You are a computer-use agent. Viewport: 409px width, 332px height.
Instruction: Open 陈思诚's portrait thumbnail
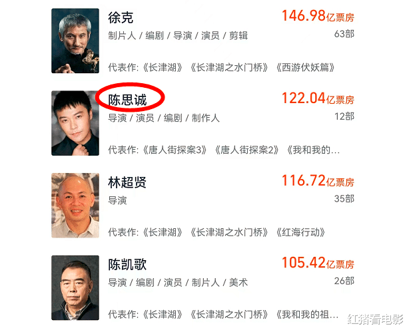(75, 123)
